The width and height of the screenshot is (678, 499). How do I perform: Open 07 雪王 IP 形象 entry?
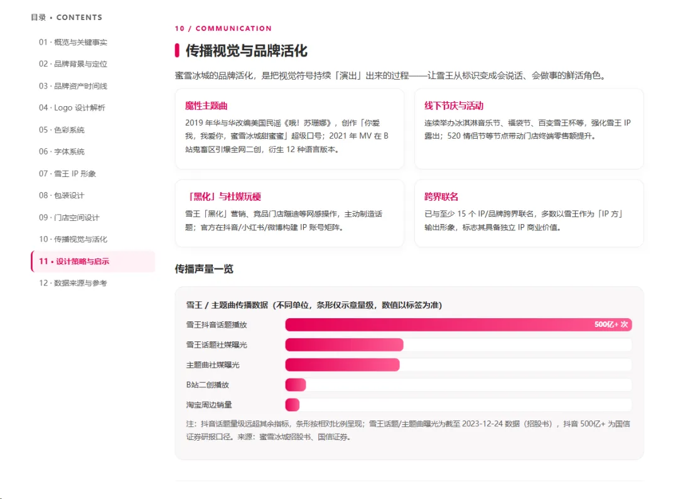click(67, 173)
